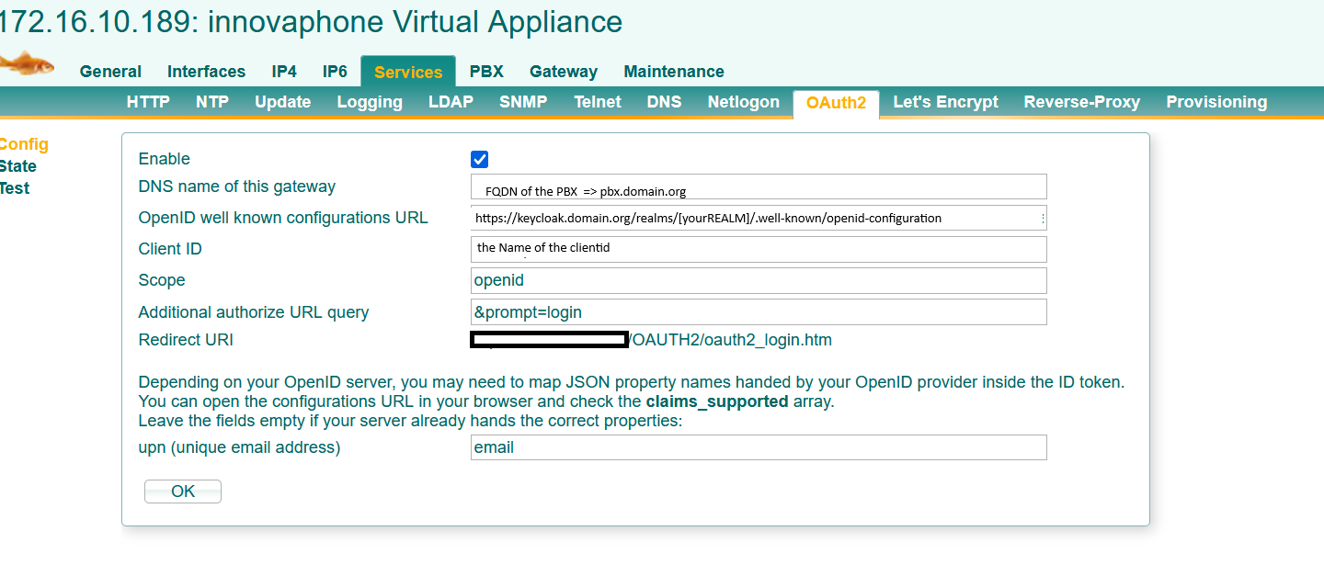The height and width of the screenshot is (565, 1324).
Task: Open the Test page link
Action: click(15, 188)
